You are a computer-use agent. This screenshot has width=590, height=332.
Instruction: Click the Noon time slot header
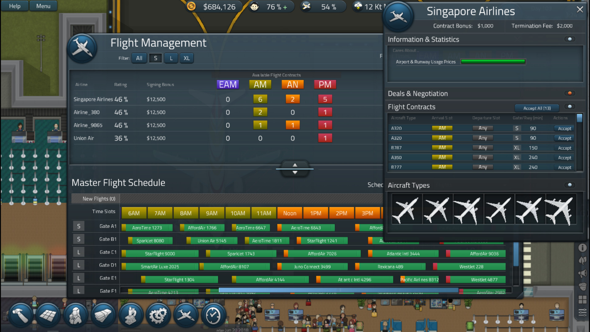point(290,213)
